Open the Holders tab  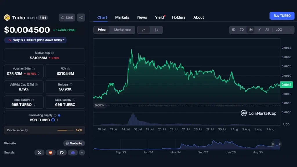pos(179,17)
